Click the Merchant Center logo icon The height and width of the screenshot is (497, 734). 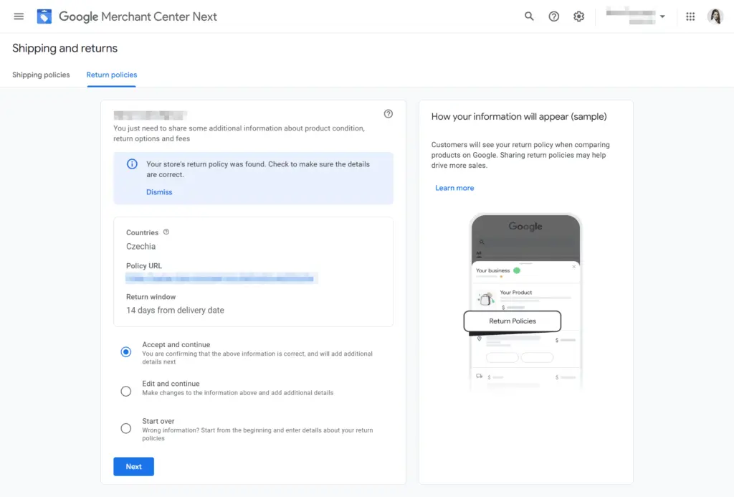(x=44, y=16)
